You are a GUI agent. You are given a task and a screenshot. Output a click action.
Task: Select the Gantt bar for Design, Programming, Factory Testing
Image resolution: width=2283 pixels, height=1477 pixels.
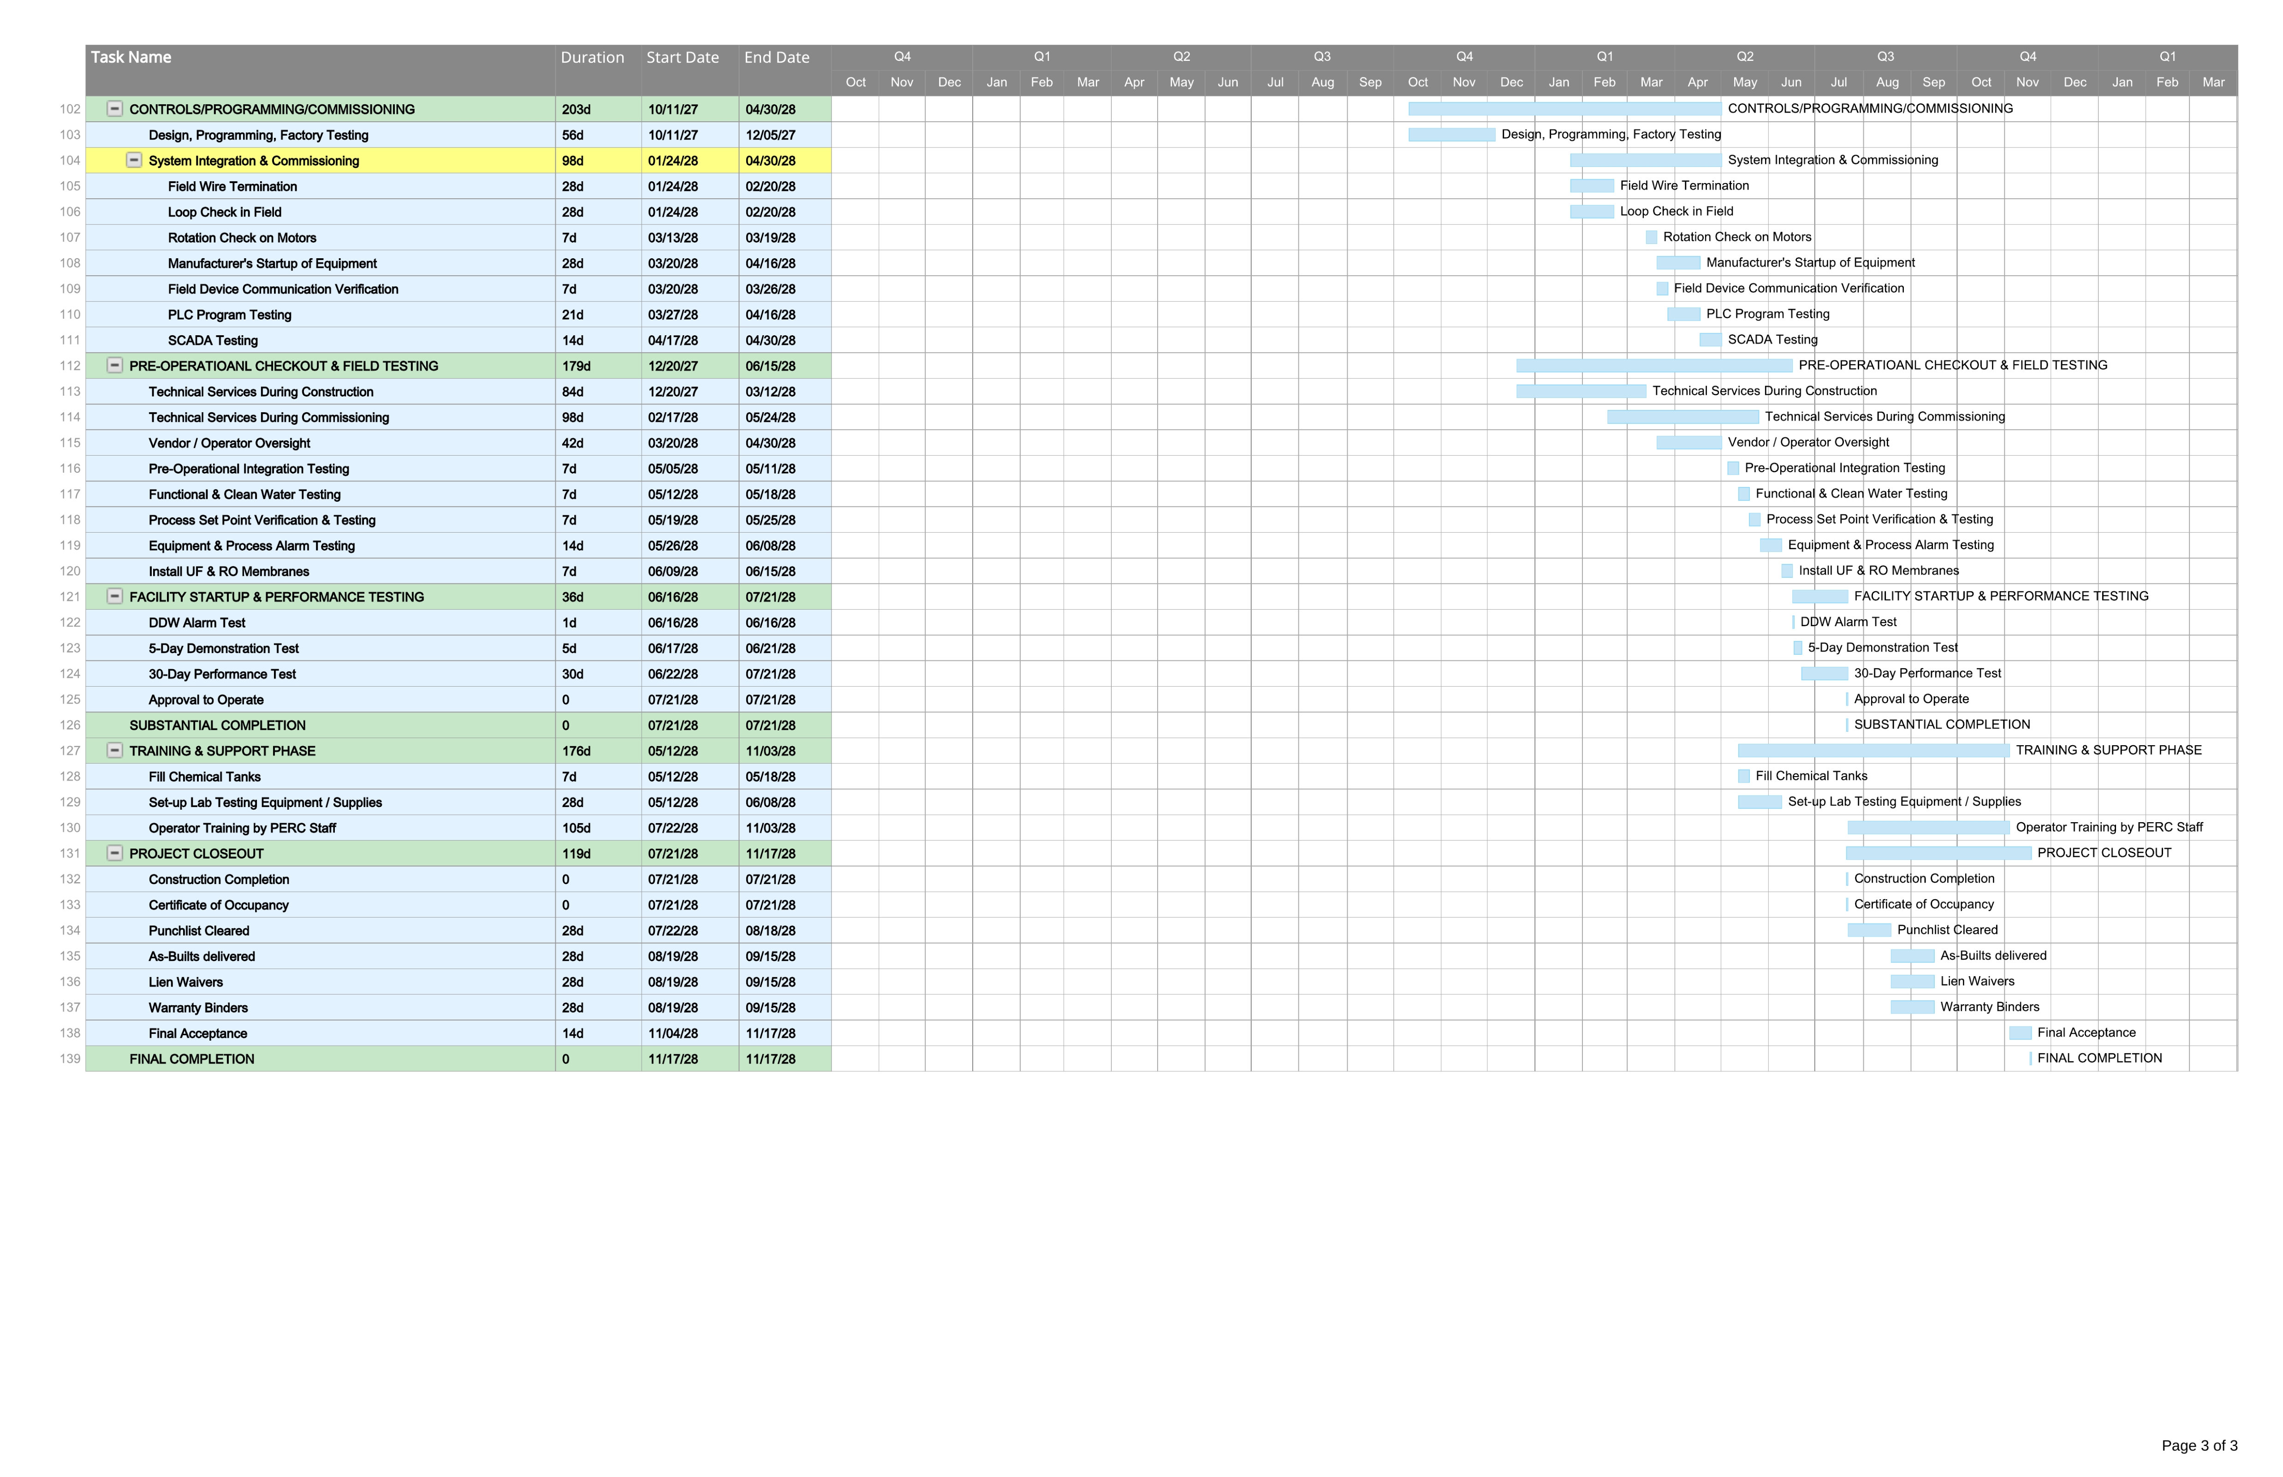coord(1451,135)
